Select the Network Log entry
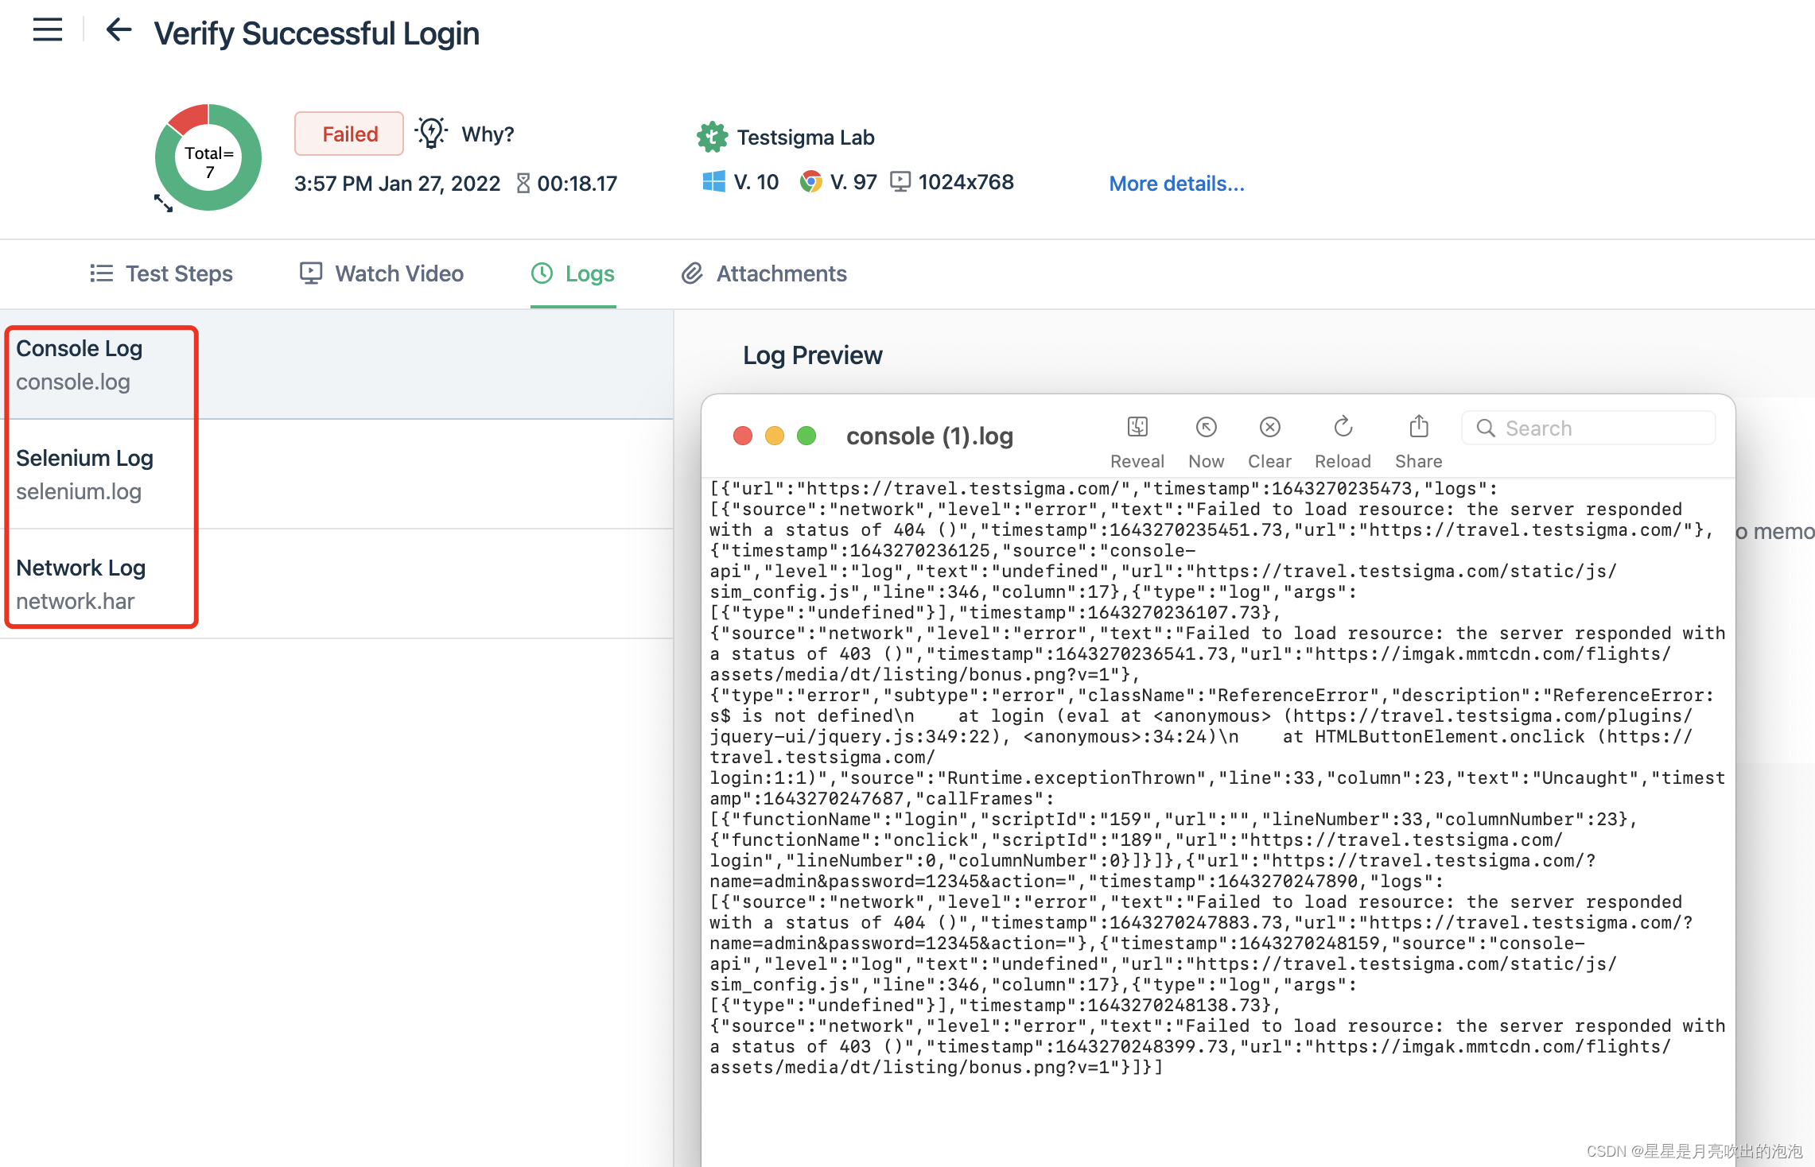This screenshot has width=1815, height=1167. tap(336, 584)
